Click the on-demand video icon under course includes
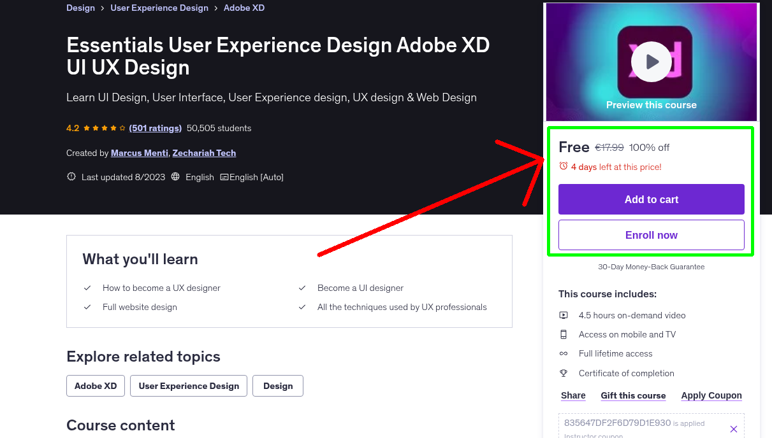The height and width of the screenshot is (438, 772). click(x=564, y=314)
